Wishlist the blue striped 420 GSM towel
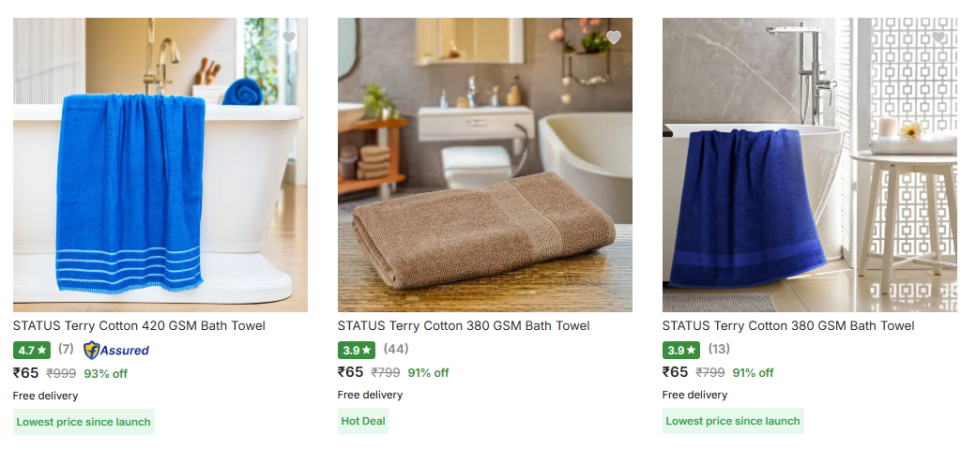976x450 pixels. pos(289,37)
